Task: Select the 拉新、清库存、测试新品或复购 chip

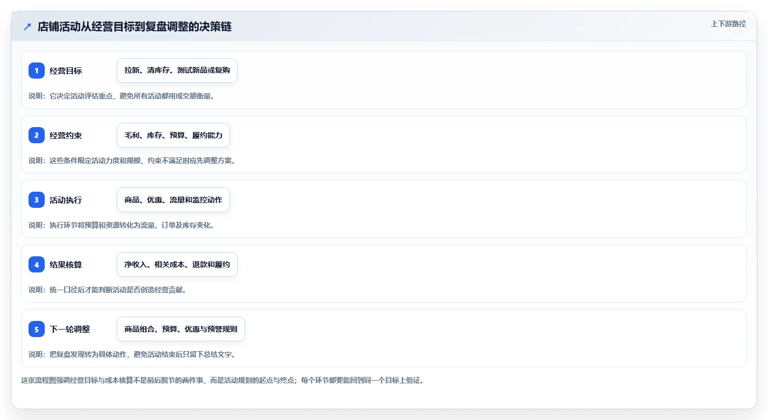Action: [177, 71]
